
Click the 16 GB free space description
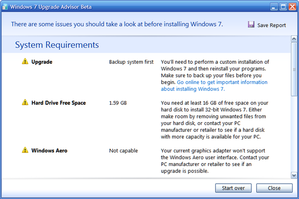[214, 120]
